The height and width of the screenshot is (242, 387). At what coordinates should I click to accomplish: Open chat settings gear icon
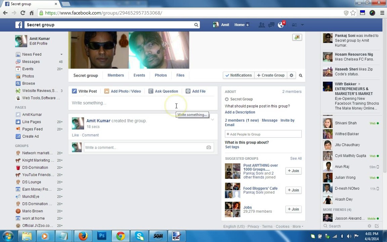tap(370, 226)
